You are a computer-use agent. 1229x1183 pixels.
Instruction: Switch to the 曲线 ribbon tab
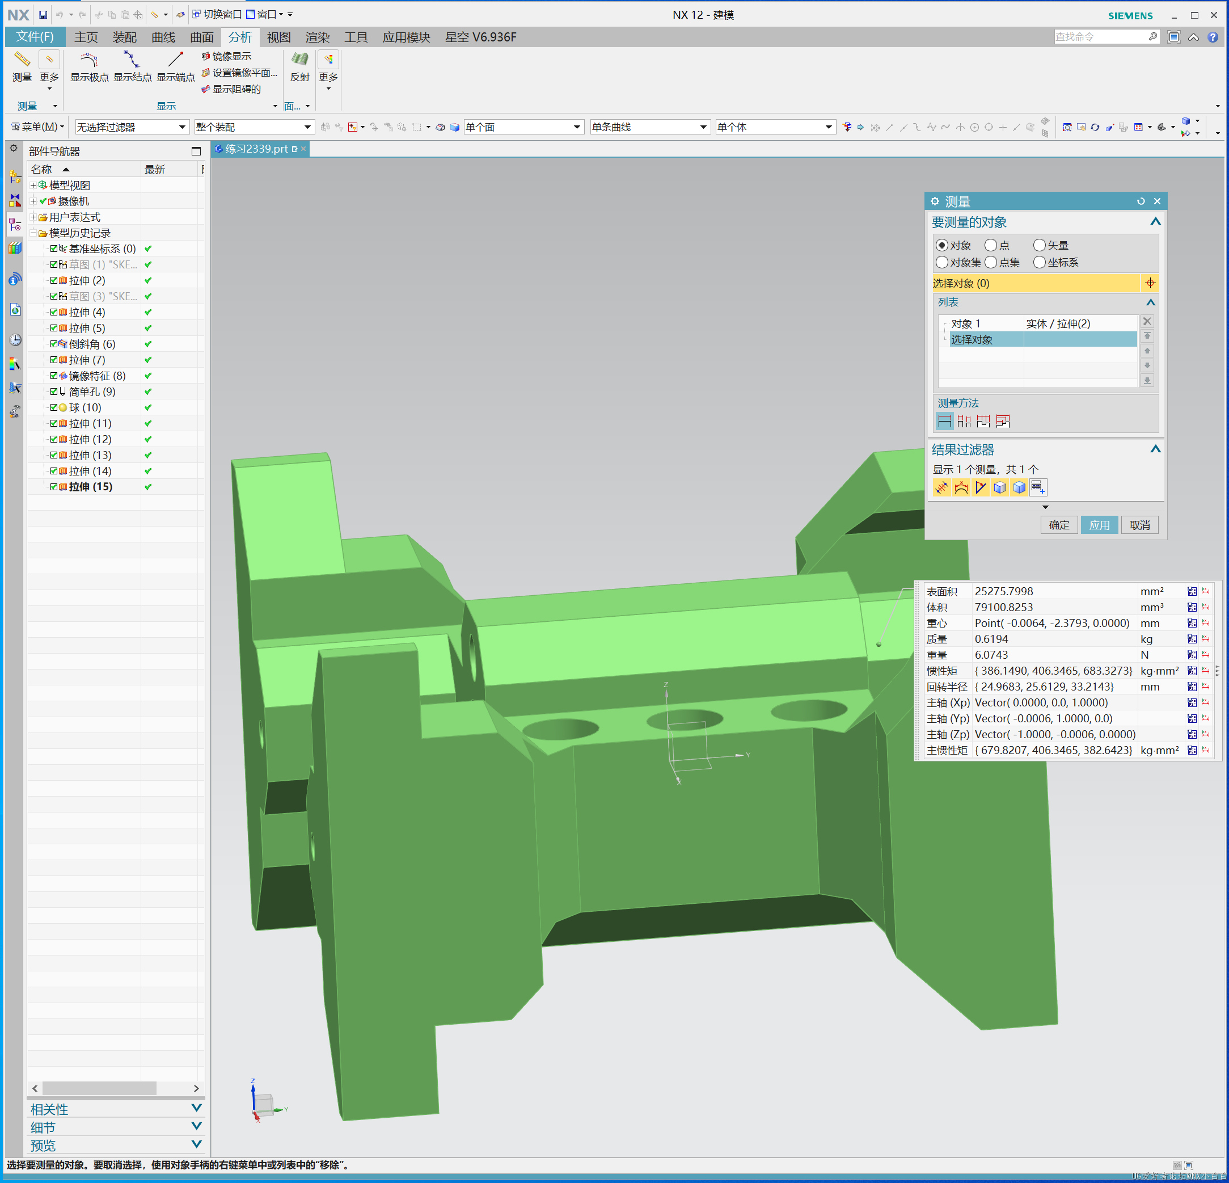pyautogui.click(x=163, y=37)
